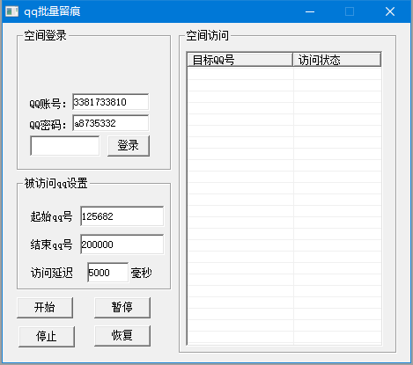Click the 起始qq号 label

click(x=51, y=216)
